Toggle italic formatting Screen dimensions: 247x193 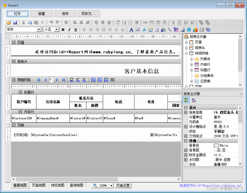coord(69,29)
